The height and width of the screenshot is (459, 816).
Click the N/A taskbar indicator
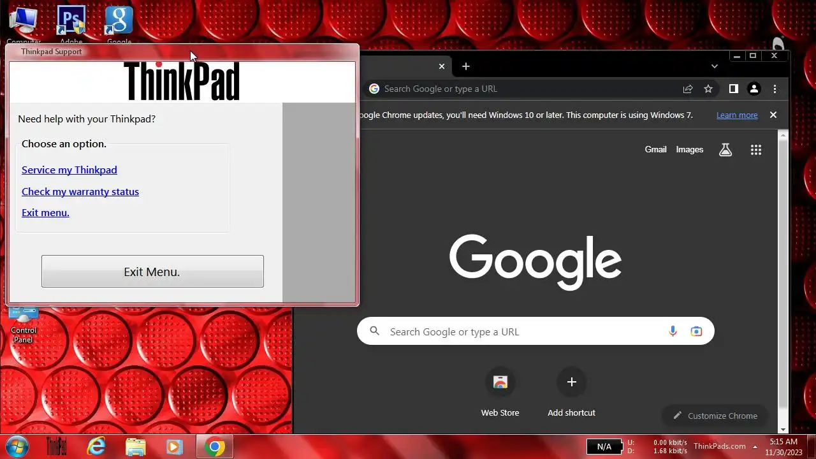(604, 446)
